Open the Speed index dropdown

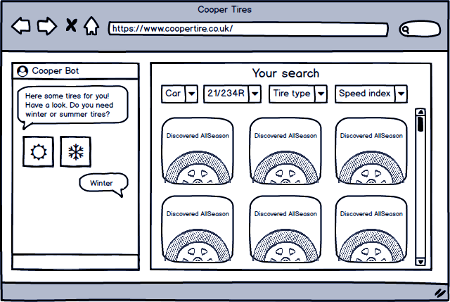click(x=371, y=94)
